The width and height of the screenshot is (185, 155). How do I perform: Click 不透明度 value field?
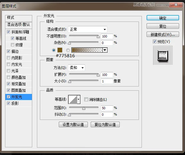pos(107,36)
